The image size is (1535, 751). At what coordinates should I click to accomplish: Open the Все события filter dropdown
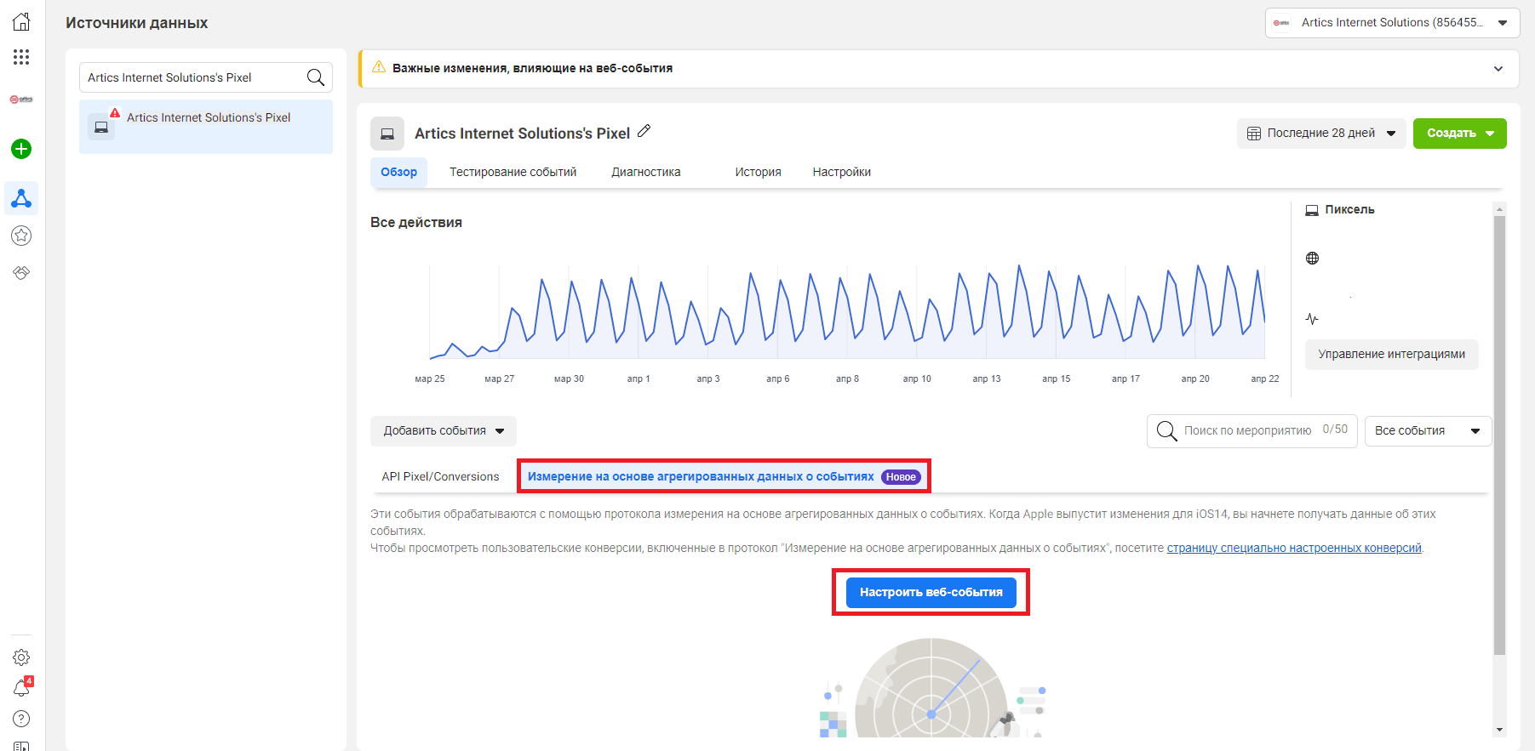click(x=1428, y=431)
